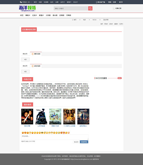143x165 pixels.
Task: Click the mobile client phone icon
Action: [96, 2]
